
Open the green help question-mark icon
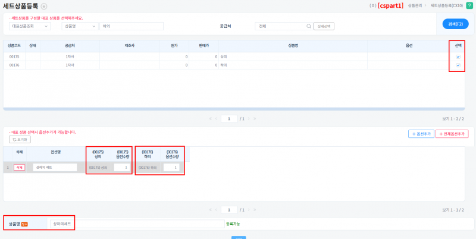[469, 5]
